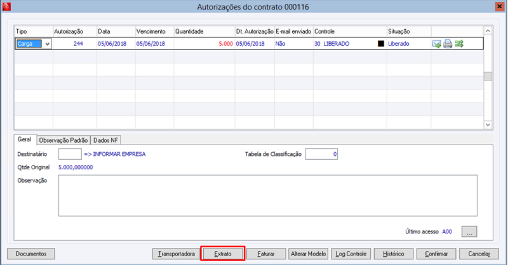Click the E-mail enviado column header
This screenshot has height=265, width=508.
tap(293, 32)
